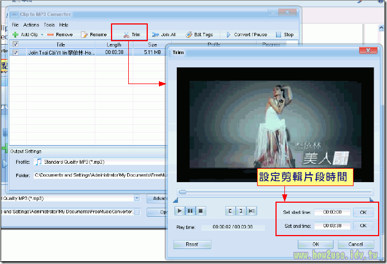
Task: Open Edit Tags from the toolbar
Action: tap(199, 35)
